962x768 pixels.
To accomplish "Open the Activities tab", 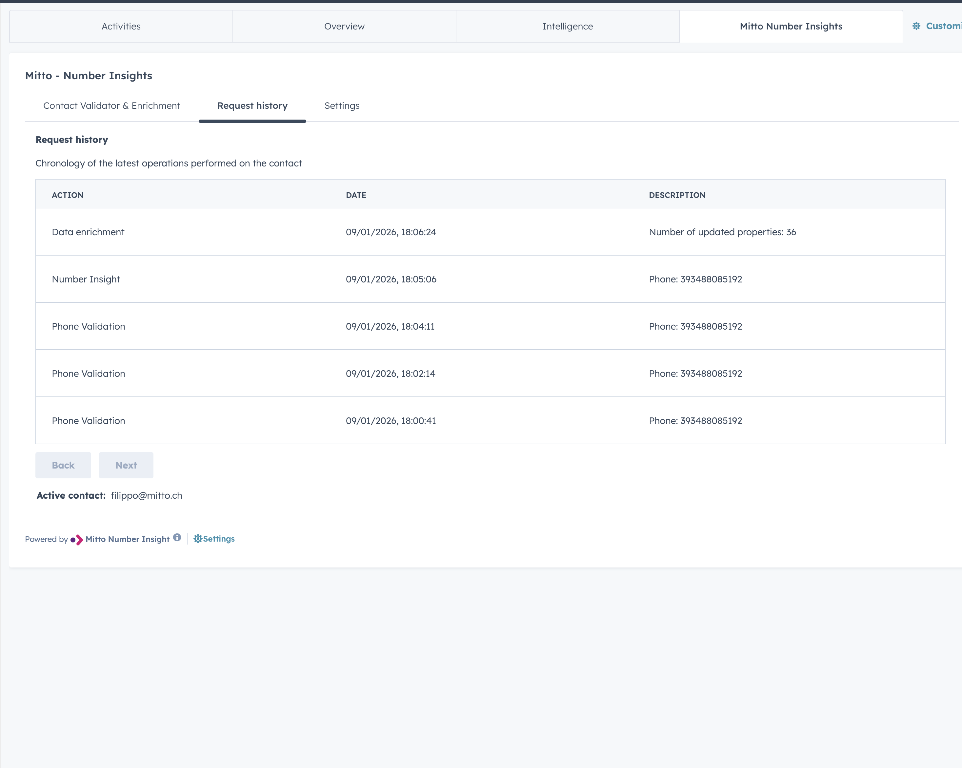I will pyautogui.click(x=121, y=26).
